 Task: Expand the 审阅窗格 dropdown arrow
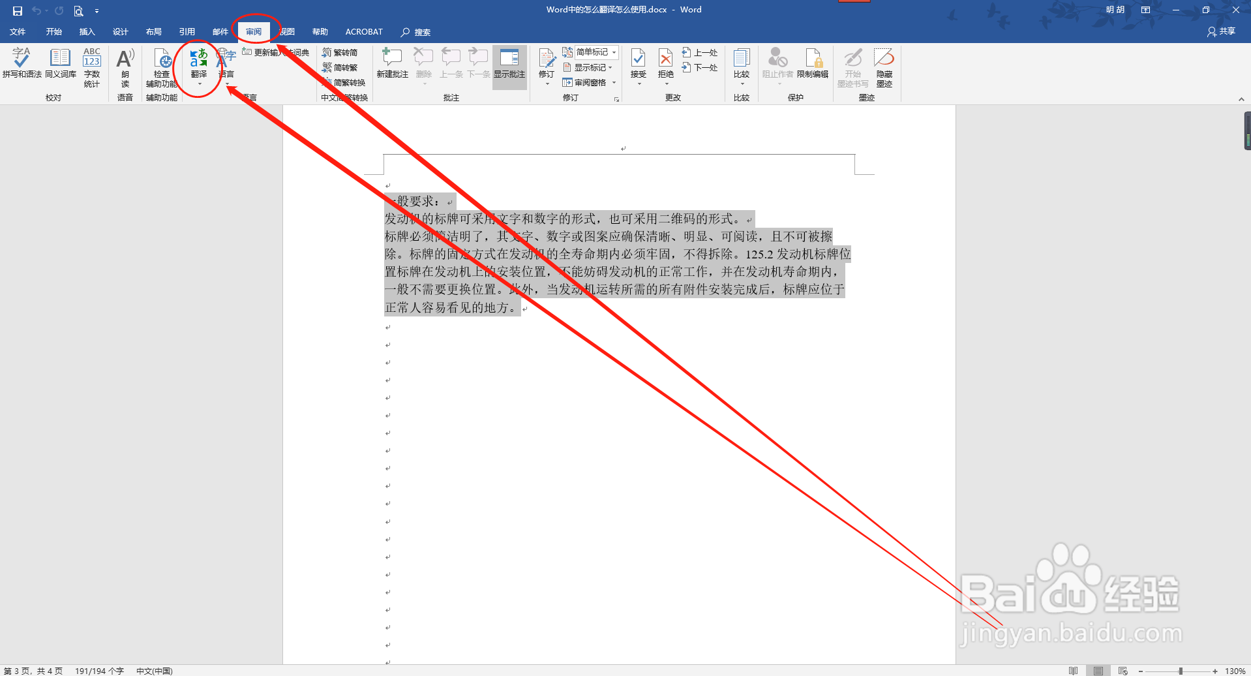(614, 82)
